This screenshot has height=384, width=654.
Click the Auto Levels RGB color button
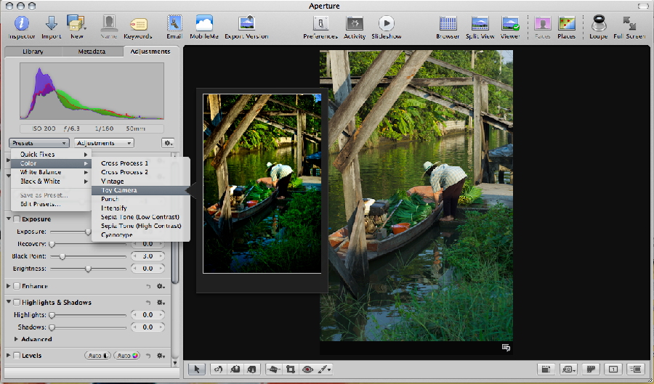coord(126,356)
